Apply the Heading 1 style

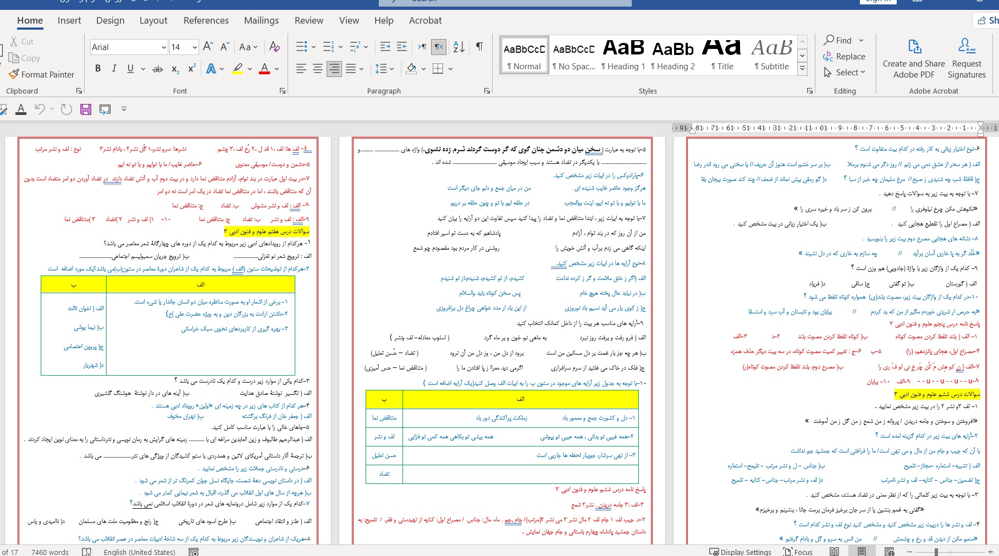point(623,55)
